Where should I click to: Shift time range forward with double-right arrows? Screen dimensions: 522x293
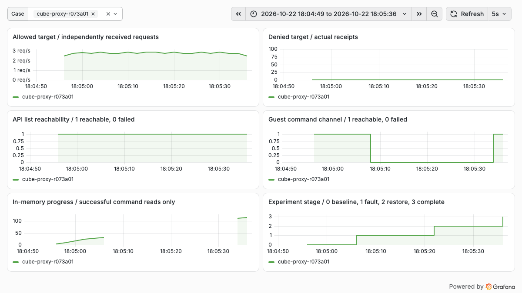click(x=419, y=14)
